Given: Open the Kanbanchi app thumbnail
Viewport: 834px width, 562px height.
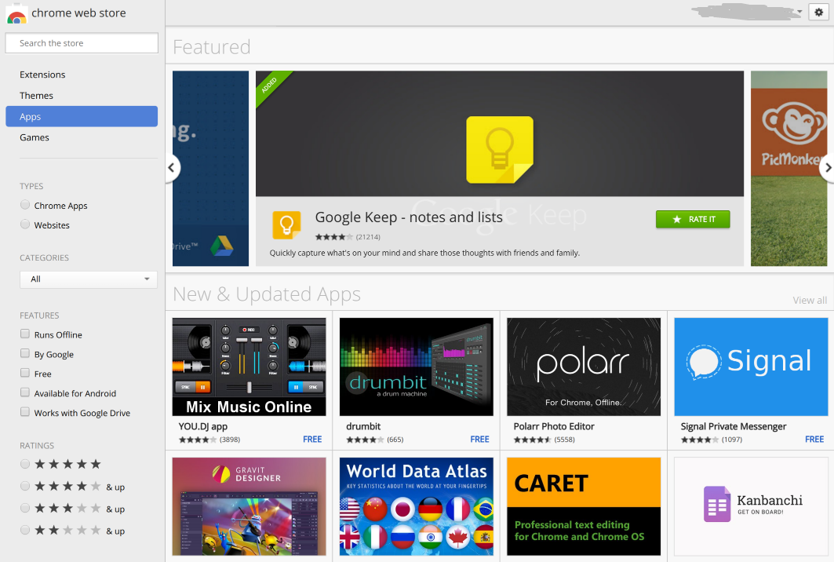Looking at the screenshot, I should coord(751,506).
